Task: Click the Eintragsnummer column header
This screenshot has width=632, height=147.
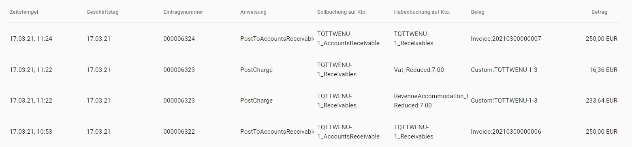Action: pos(183,12)
